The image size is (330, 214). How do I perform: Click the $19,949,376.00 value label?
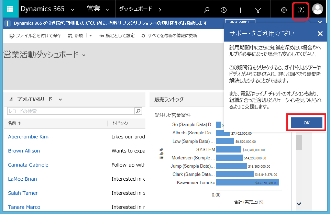coord(266,175)
